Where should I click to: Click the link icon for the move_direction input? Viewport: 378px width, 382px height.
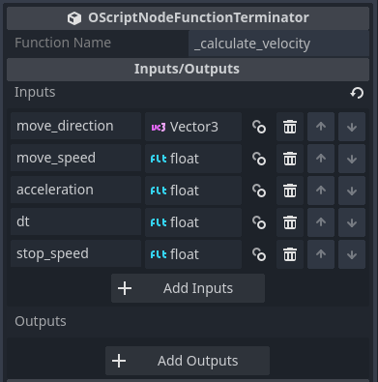coord(259,127)
